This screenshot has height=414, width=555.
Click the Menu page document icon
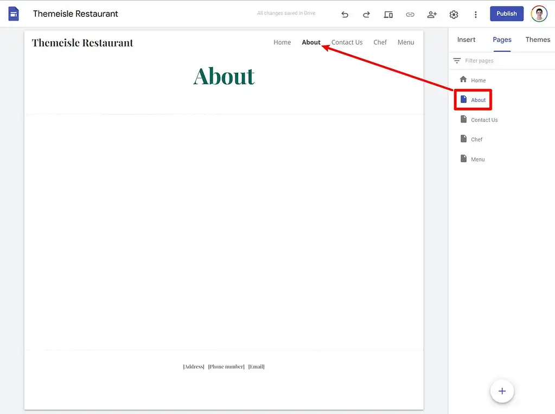463,158
